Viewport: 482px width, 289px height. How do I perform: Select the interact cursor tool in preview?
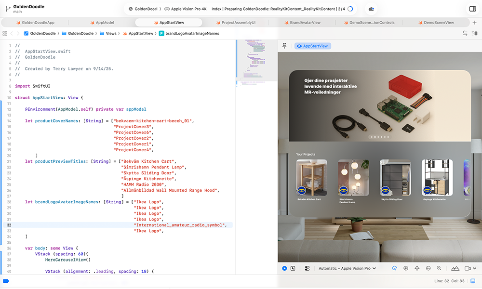click(x=394, y=268)
